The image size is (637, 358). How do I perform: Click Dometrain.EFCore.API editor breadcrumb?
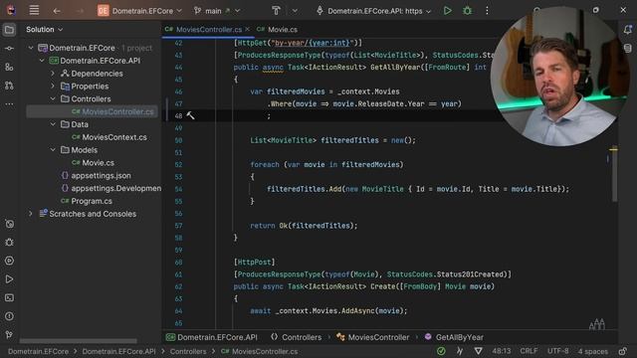(212, 337)
